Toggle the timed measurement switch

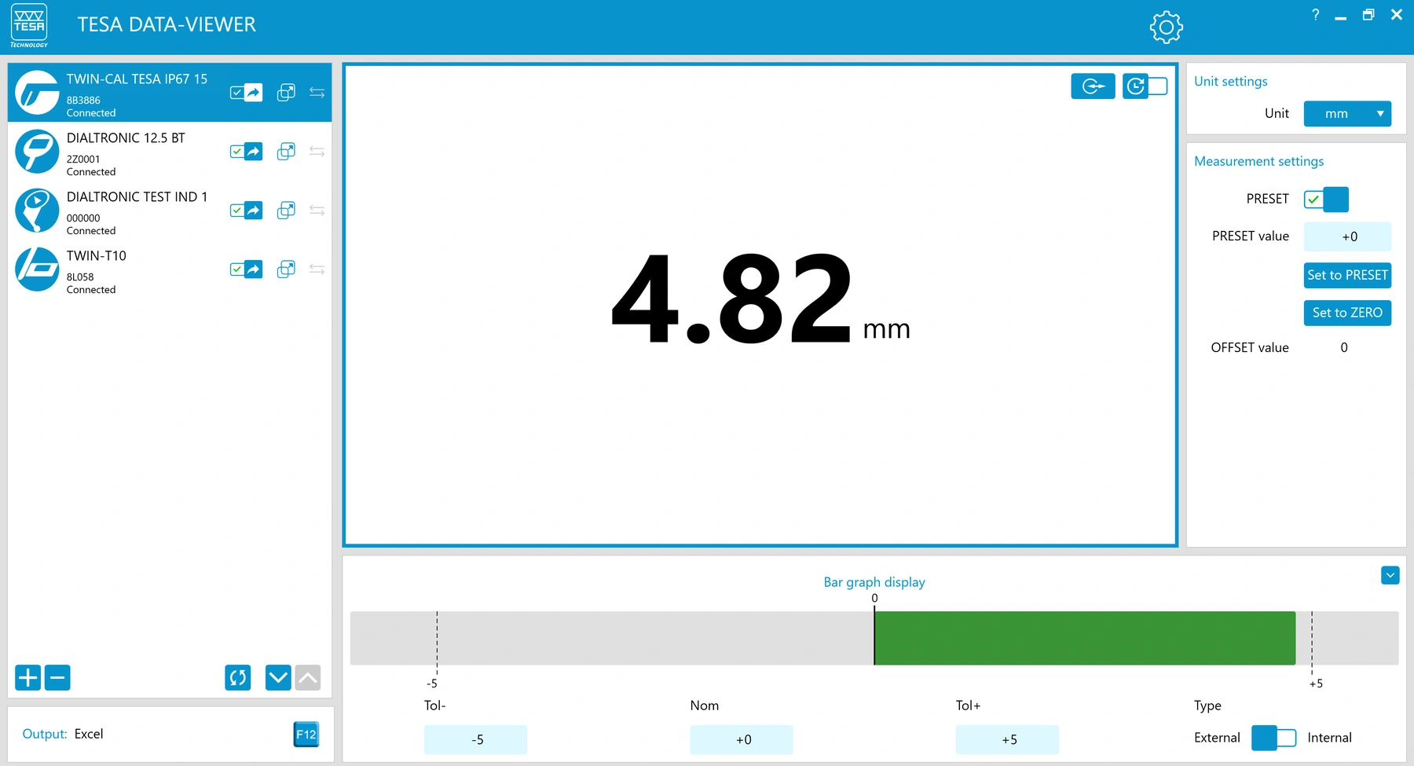coord(1145,86)
